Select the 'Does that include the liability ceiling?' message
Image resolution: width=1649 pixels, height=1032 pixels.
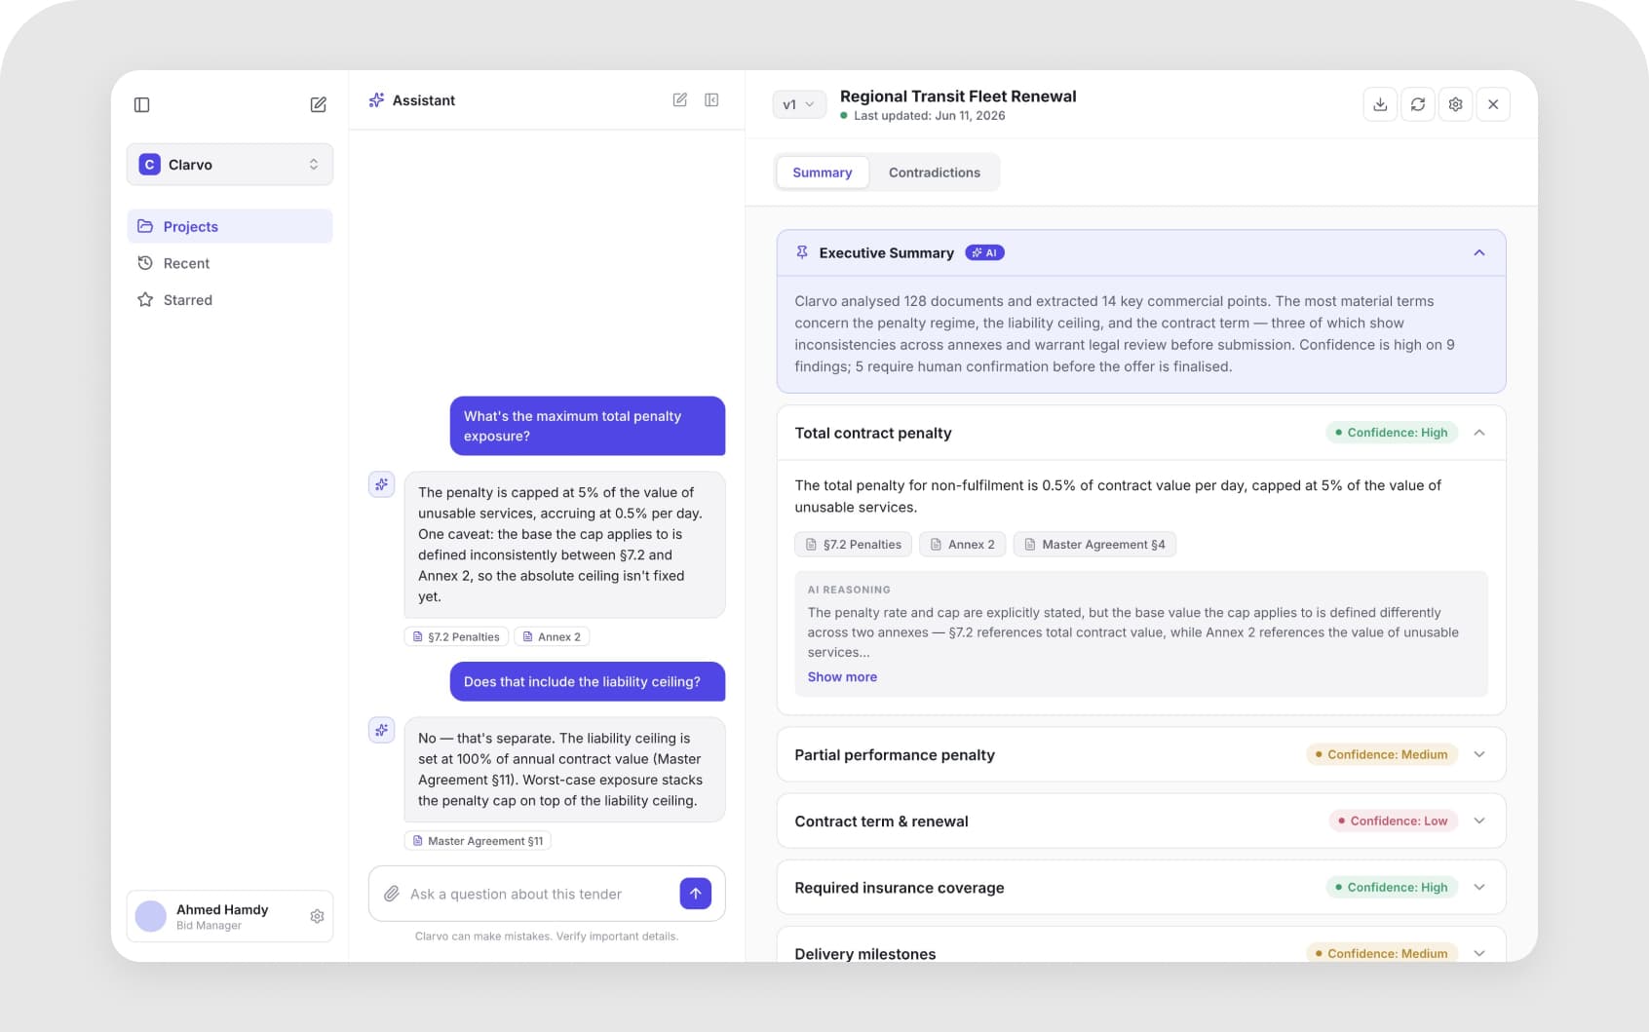[588, 682]
